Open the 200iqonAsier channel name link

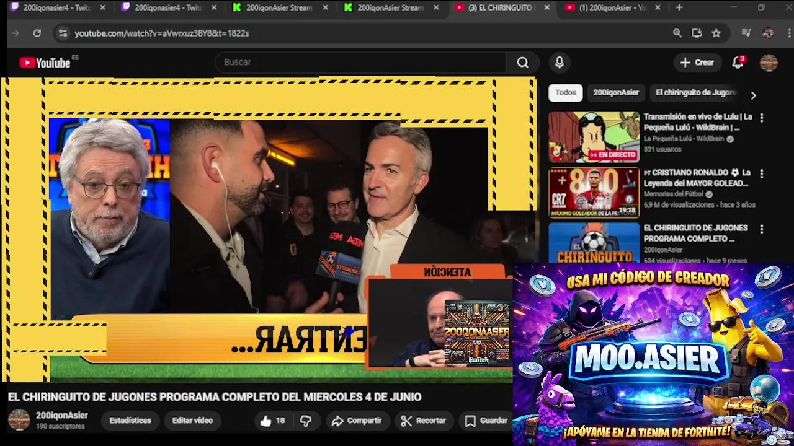click(x=62, y=416)
